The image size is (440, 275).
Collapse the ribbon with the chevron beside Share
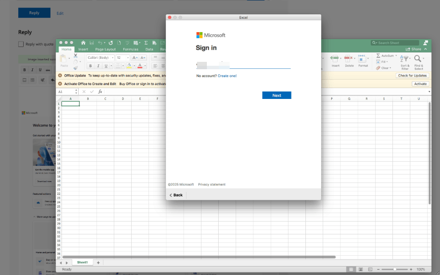[426, 49]
